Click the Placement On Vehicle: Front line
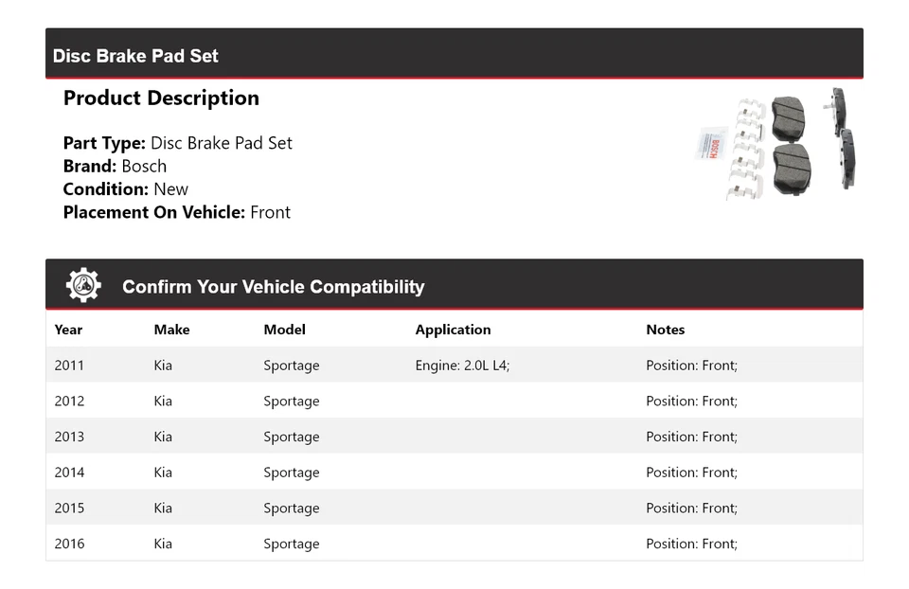This screenshot has height=589, width=909. coord(176,212)
